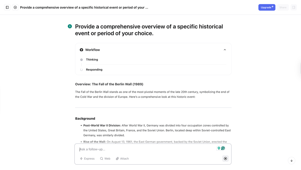
Task: Click the Workflow logo icon
Action: [x=81, y=50]
